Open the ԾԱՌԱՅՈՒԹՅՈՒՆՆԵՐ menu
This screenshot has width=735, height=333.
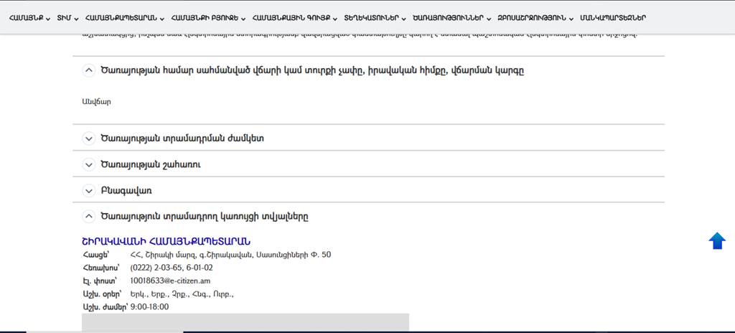pos(448,18)
